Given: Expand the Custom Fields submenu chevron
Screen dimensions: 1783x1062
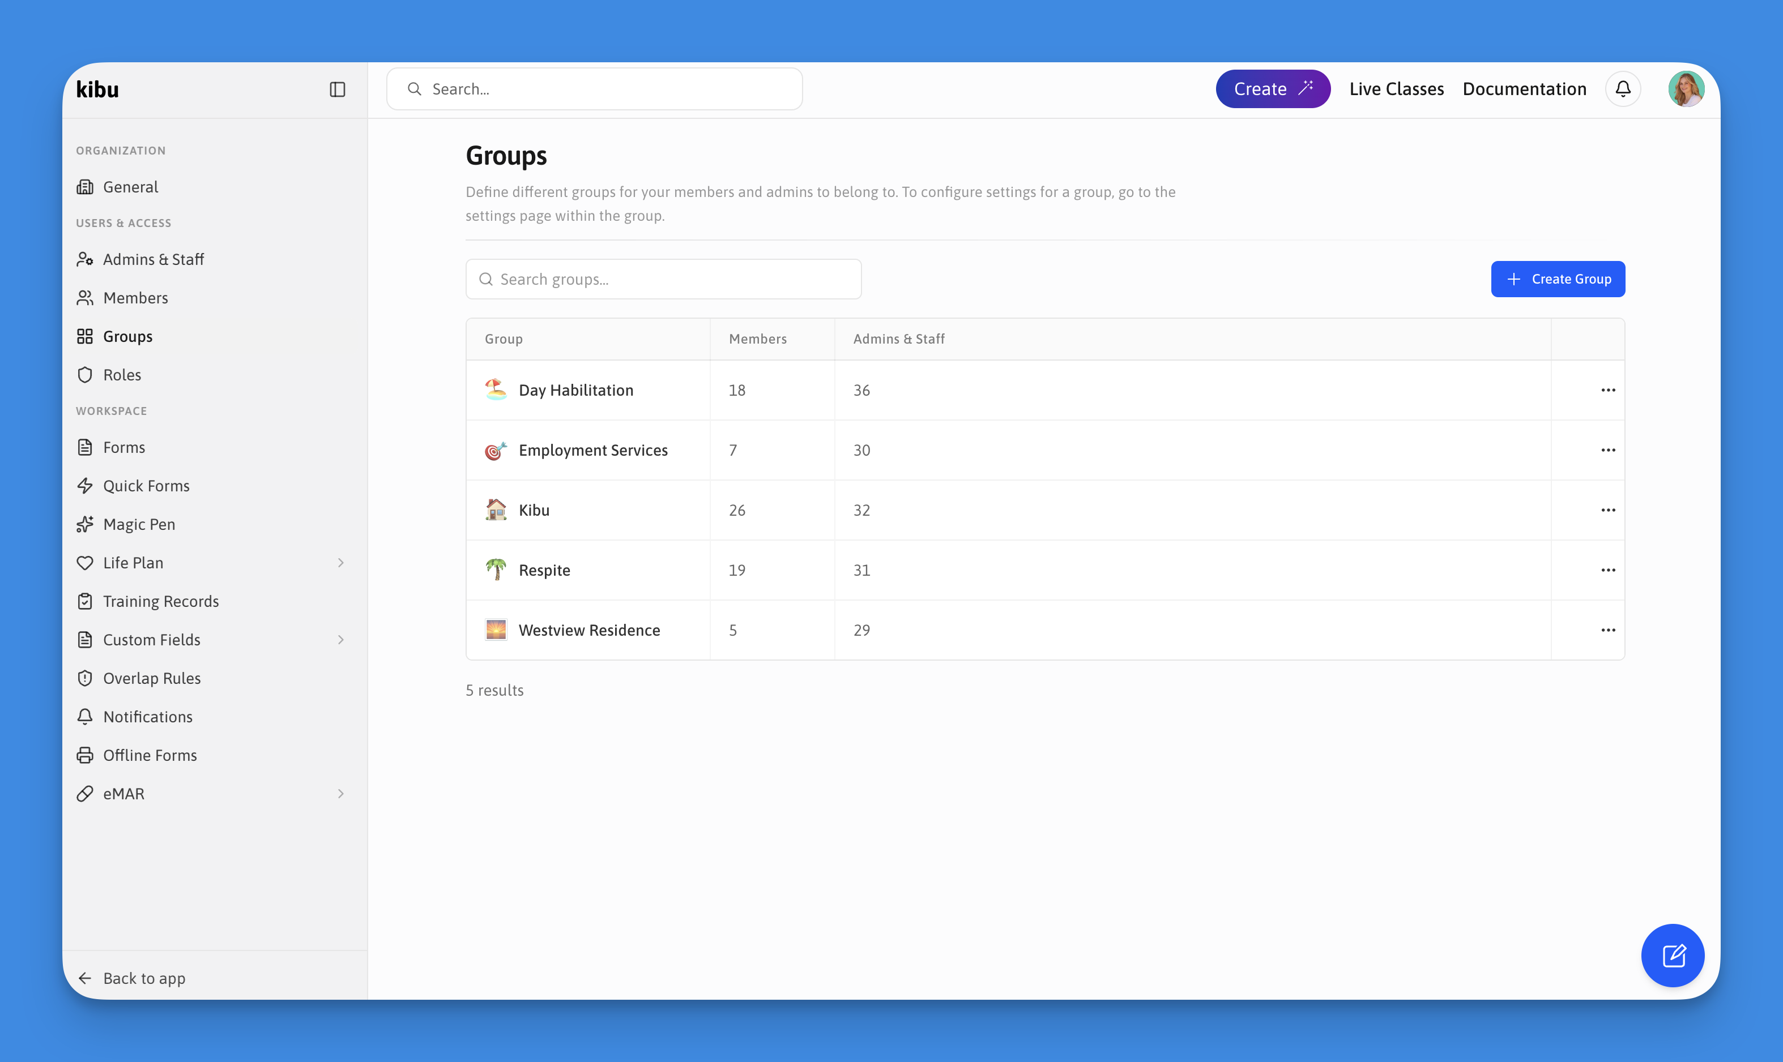Looking at the screenshot, I should point(341,640).
